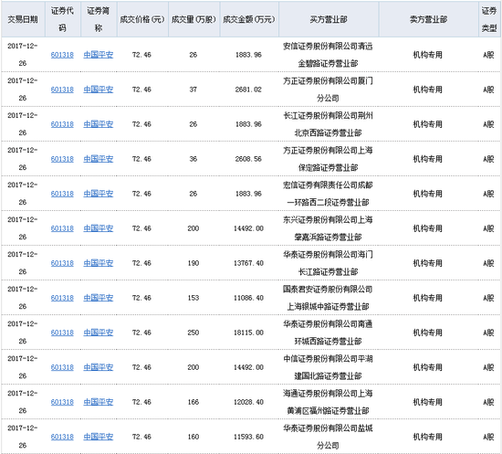Select the 成交量(万股) column header

pos(193,19)
